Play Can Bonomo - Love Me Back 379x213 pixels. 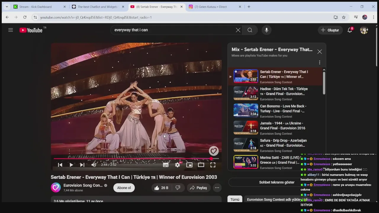[x=275, y=111]
